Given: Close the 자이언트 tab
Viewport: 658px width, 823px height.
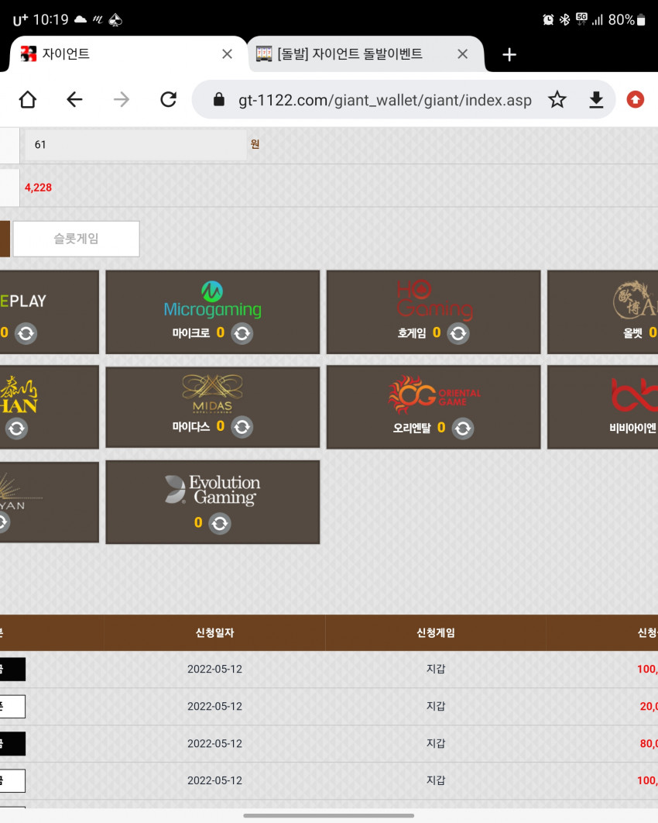Looking at the screenshot, I should coord(227,54).
